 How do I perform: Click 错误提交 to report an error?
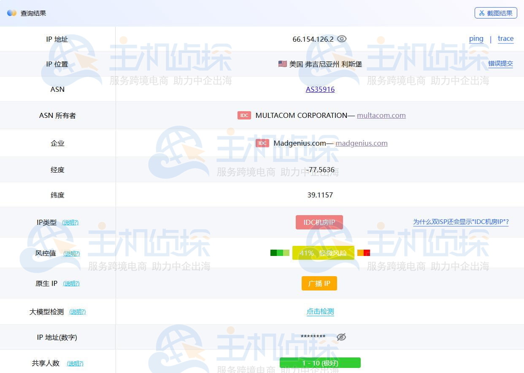pos(500,64)
